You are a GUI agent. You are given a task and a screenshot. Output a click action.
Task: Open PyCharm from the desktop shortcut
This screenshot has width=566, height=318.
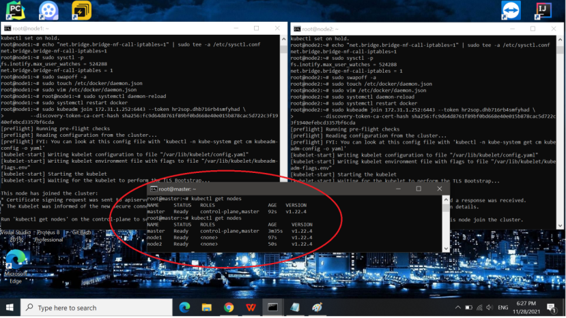(x=15, y=10)
